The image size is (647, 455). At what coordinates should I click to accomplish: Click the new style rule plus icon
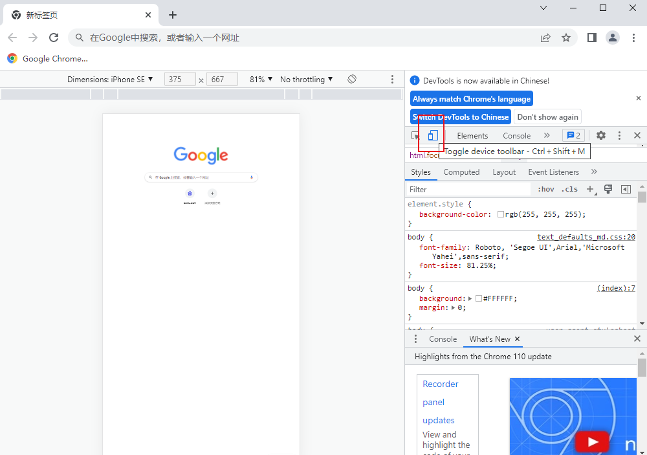[x=591, y=190]
